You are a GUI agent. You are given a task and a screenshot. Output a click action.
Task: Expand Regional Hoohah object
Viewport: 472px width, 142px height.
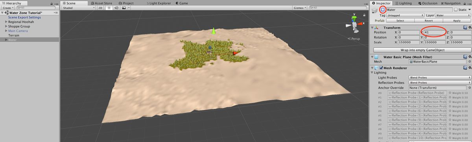[x=6, y=22]
